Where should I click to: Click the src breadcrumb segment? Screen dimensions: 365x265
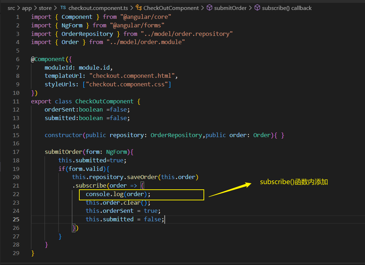click(11, 8)
